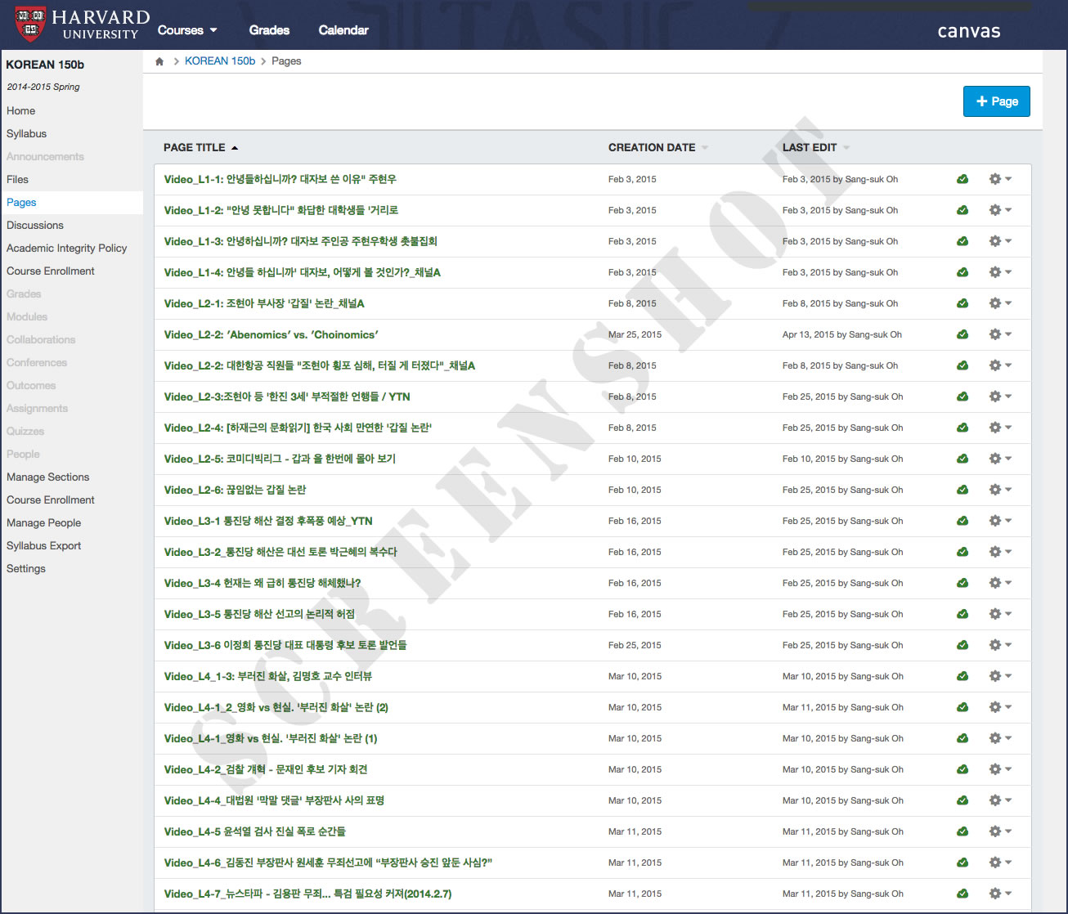This screenshot has height=914, width=1068.
Task: Click the gear icon for Video_L2-2 대한항공 row
Action: [x=1000, y=365]
